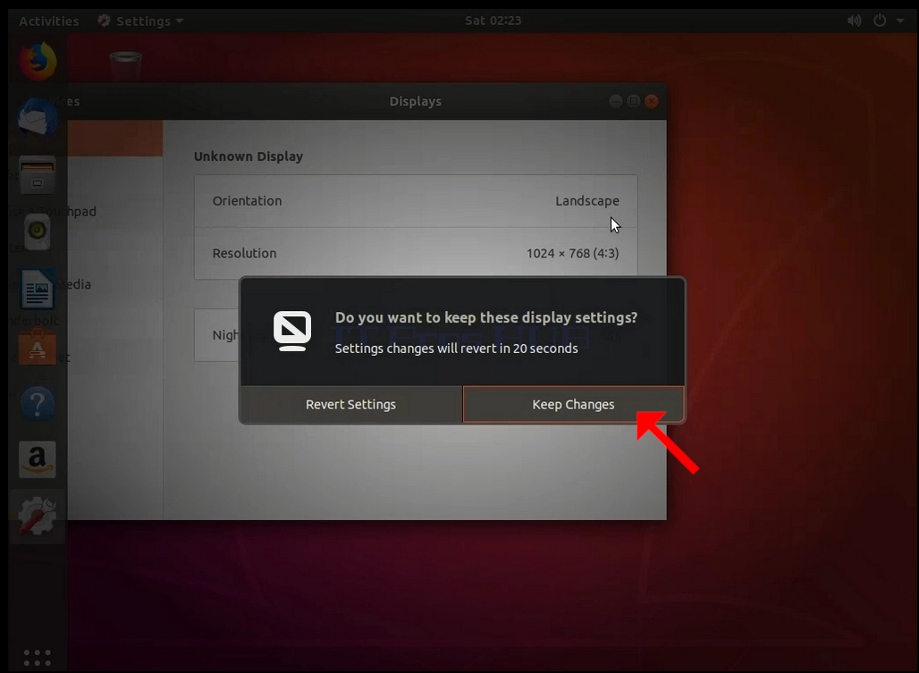
Task: Open the Settings app menu
Action: point(140,21)
